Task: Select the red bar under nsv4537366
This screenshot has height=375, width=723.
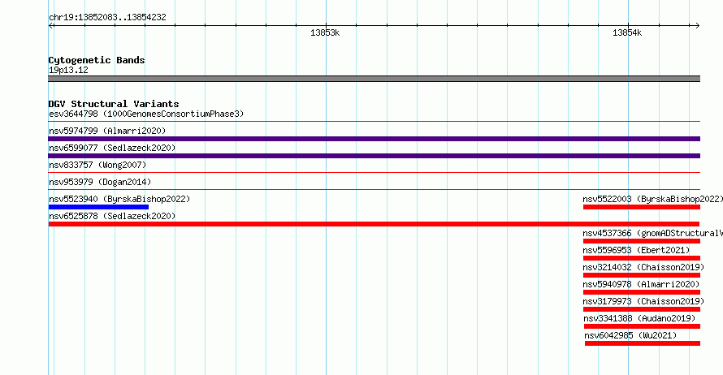Action: click(642, 241)
